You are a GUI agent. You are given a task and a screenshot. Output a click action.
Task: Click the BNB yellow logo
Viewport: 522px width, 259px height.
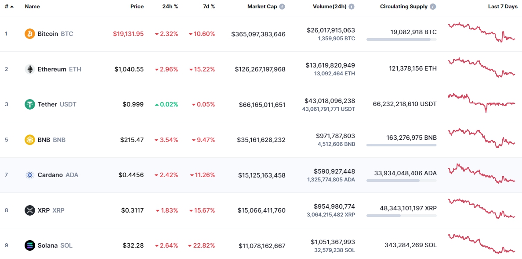[29, 140]
